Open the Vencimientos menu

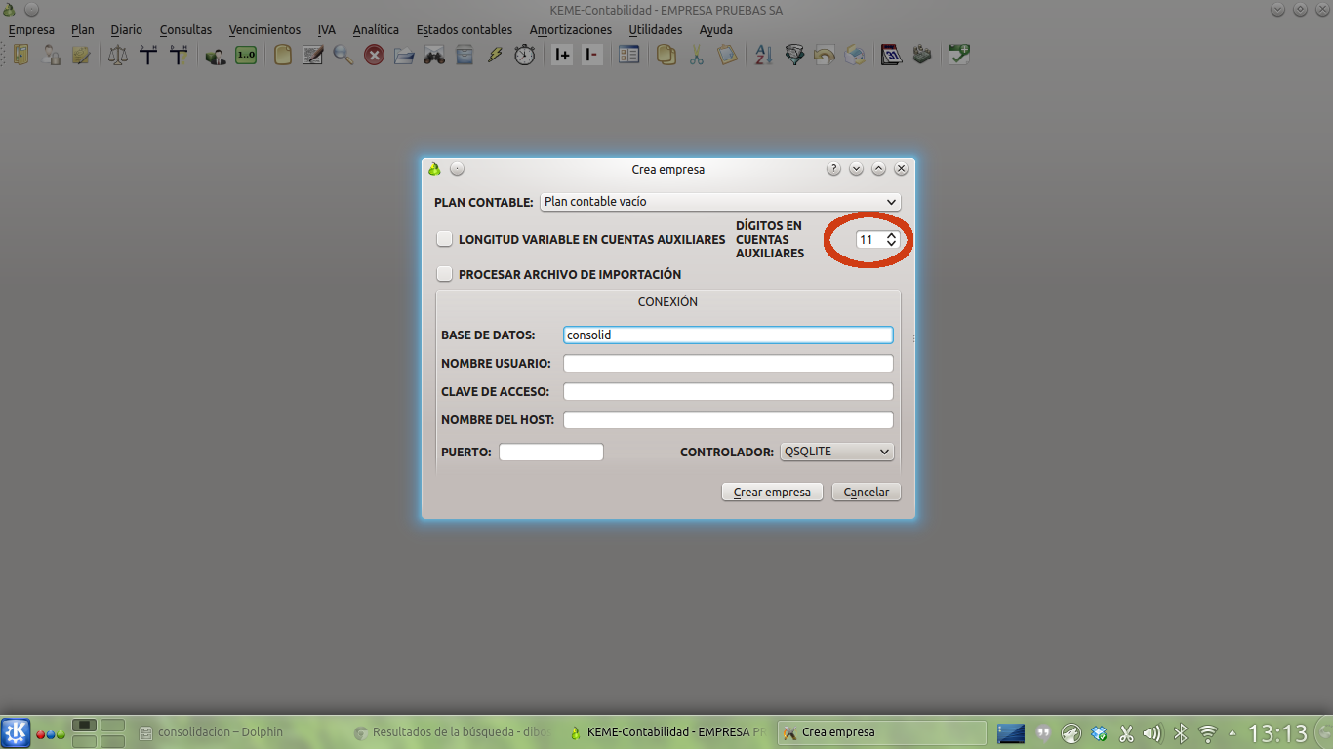click(264, 30)
